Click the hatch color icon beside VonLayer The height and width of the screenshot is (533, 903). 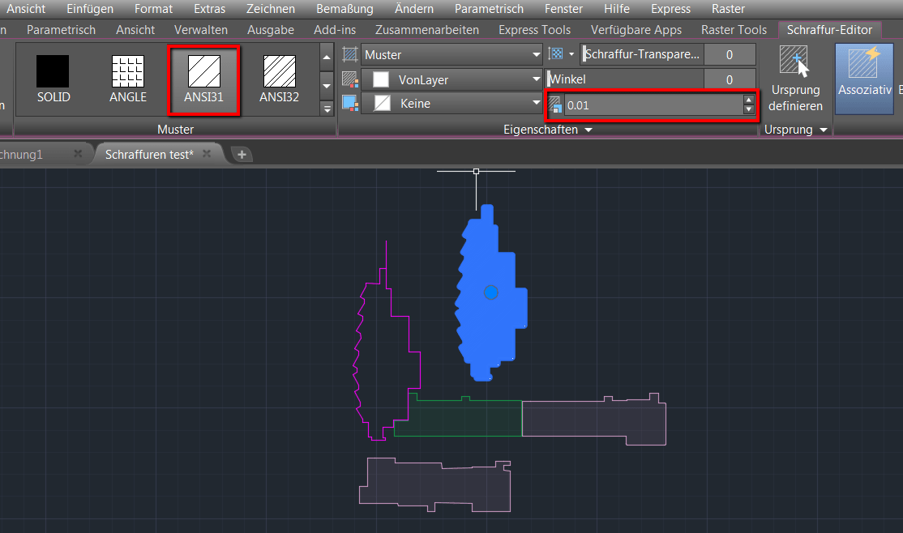point(350,79)
